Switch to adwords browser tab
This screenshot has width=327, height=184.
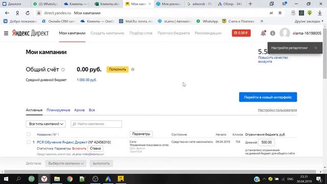click(x=200, y=4)
